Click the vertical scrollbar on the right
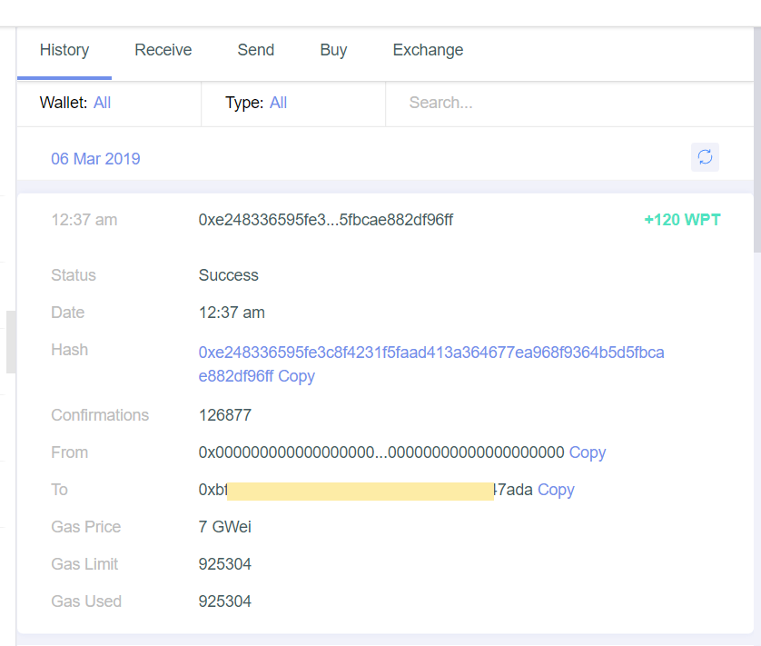Screen dimensions: 761x646 tap(756, 136)
